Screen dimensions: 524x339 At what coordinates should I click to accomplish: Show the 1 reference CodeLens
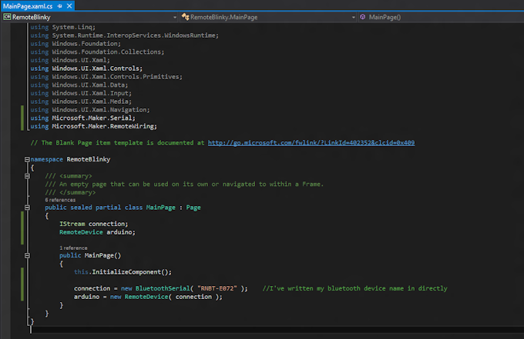72,248
